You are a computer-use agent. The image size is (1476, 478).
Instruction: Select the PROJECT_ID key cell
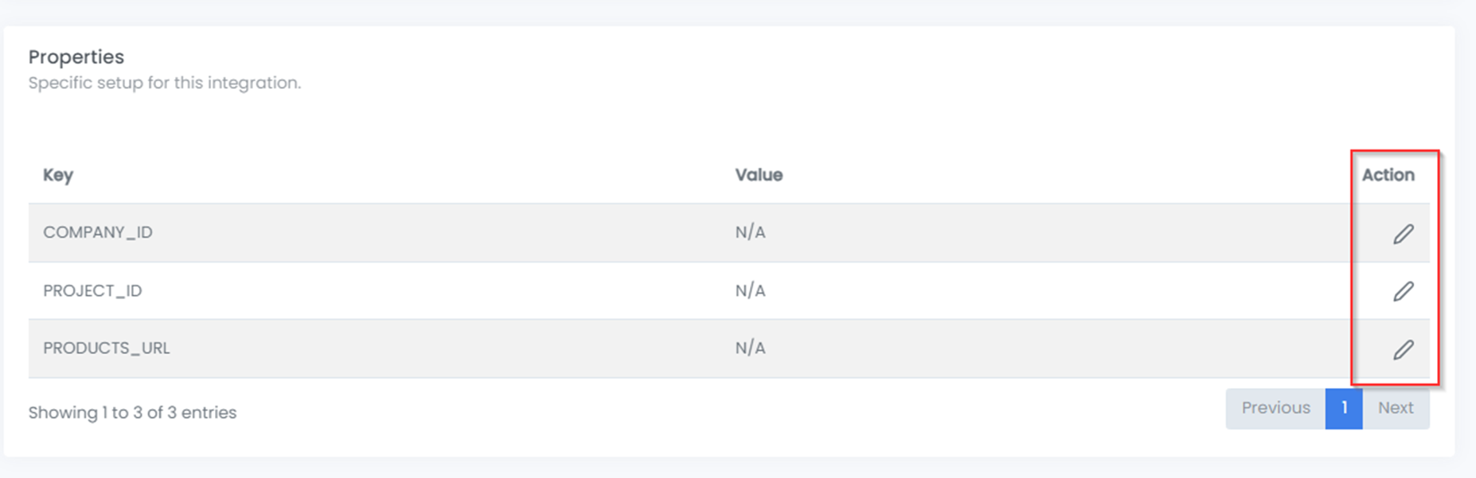pyautogui.click(x=92, y=290)
